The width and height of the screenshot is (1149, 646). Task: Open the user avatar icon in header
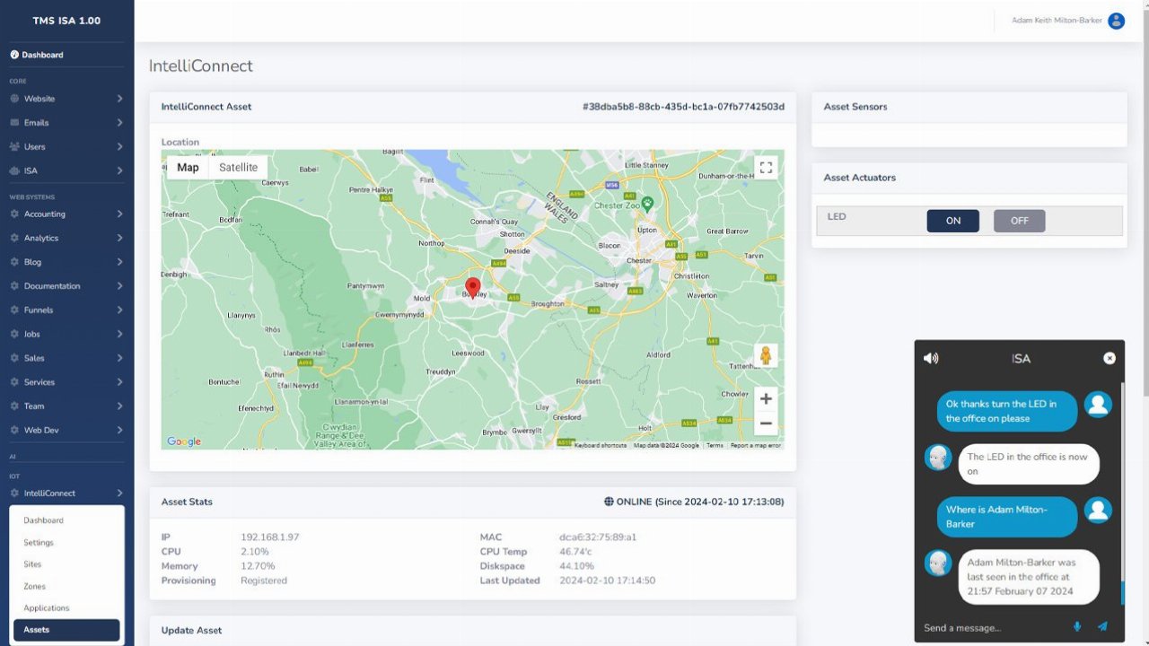coord(1116,21)
